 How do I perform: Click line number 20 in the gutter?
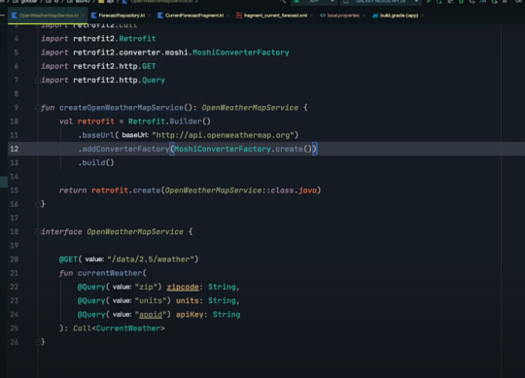(x=14, y=259)
